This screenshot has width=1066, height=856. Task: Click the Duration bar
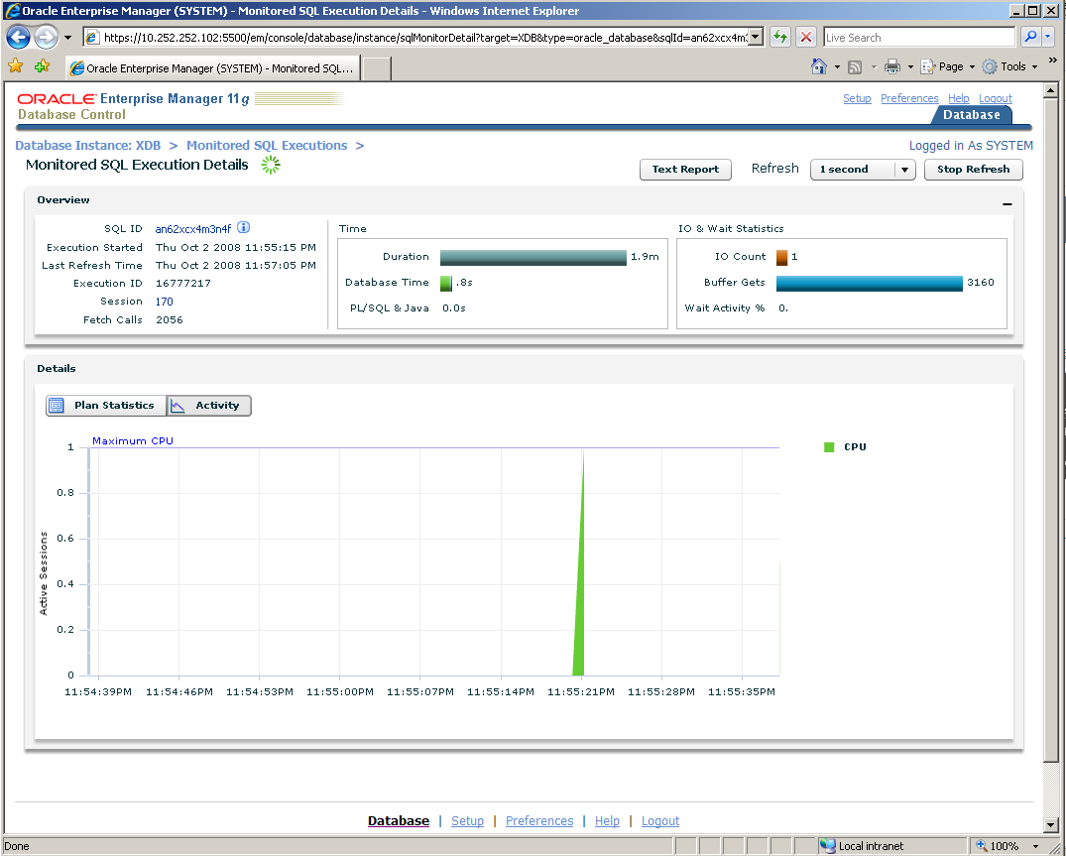[533, 257]
